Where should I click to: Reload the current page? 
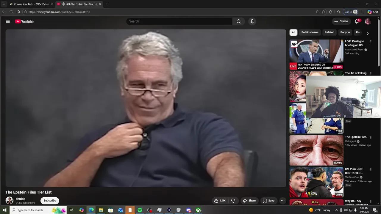pyautogui.click(x=11, y=12)
